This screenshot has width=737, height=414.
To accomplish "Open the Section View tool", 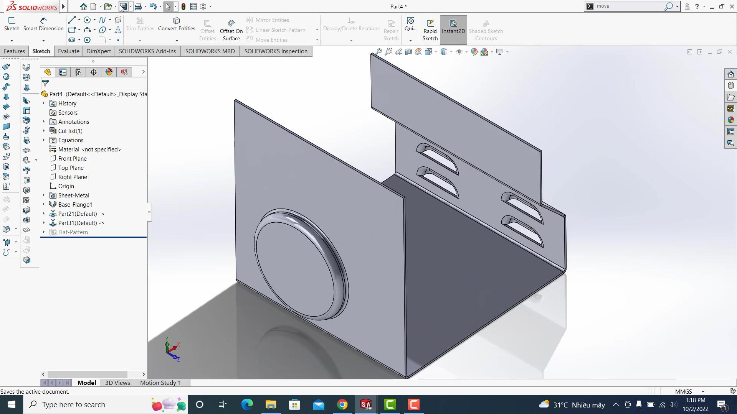I will pos(408,51).
